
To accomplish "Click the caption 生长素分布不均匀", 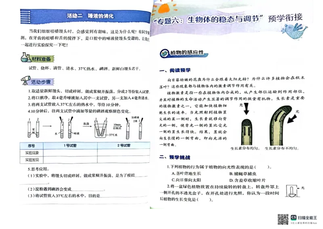I will click(281, 148).
